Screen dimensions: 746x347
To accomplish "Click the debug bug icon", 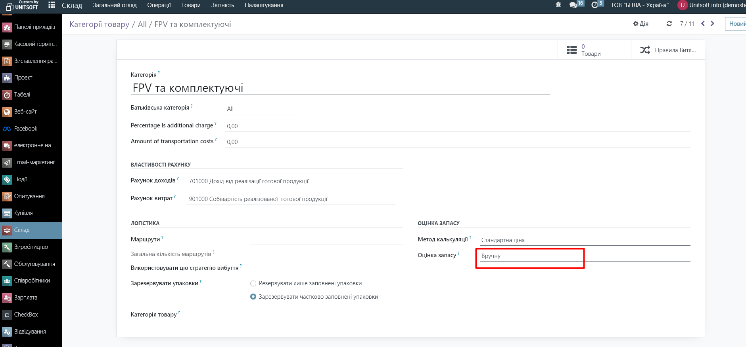I will click(x=558, y=5).
